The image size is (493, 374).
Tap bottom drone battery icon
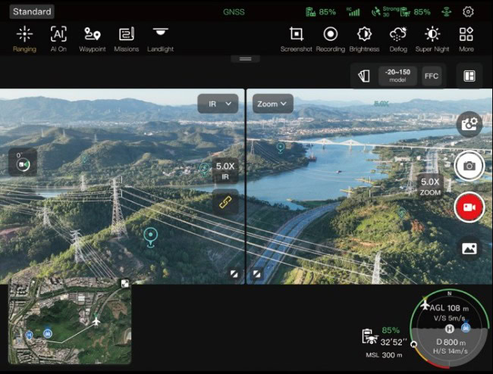370,336
